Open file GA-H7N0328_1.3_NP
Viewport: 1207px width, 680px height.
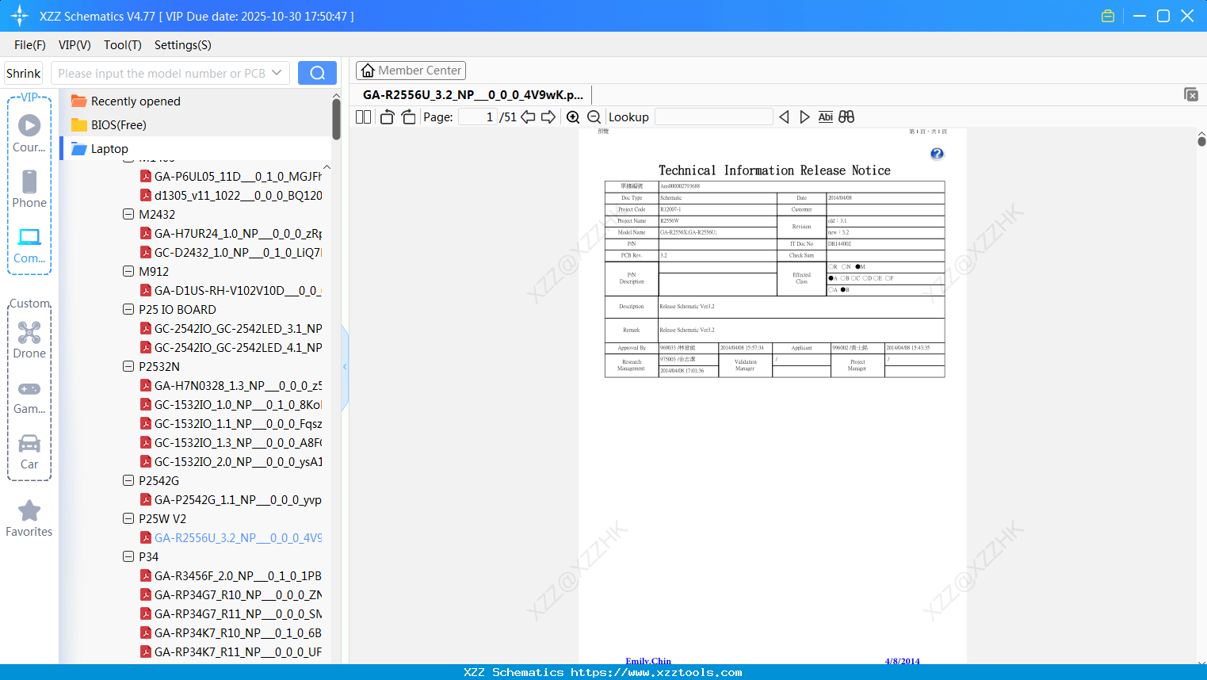231,385
